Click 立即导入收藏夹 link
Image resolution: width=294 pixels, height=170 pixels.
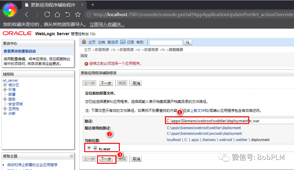pyautogui.click(x=107, y=24)
